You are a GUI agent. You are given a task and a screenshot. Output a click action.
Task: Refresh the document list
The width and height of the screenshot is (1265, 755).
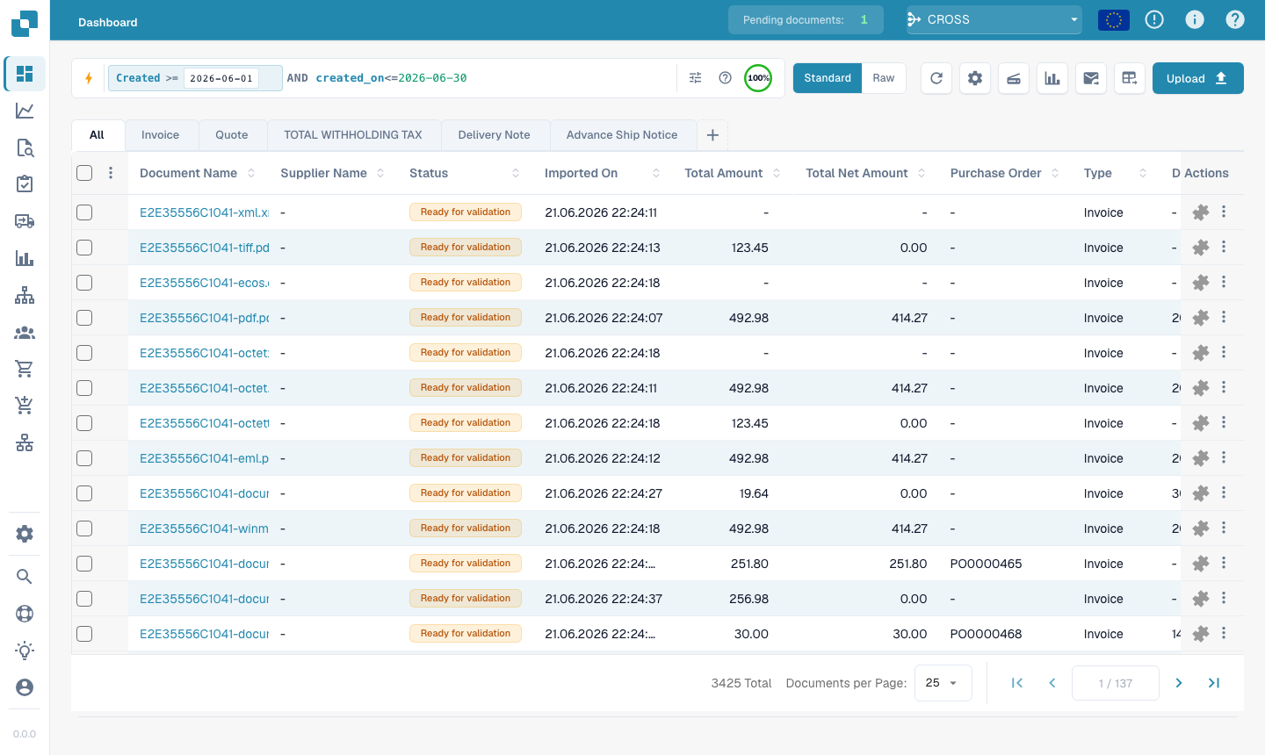coord(936,78)
